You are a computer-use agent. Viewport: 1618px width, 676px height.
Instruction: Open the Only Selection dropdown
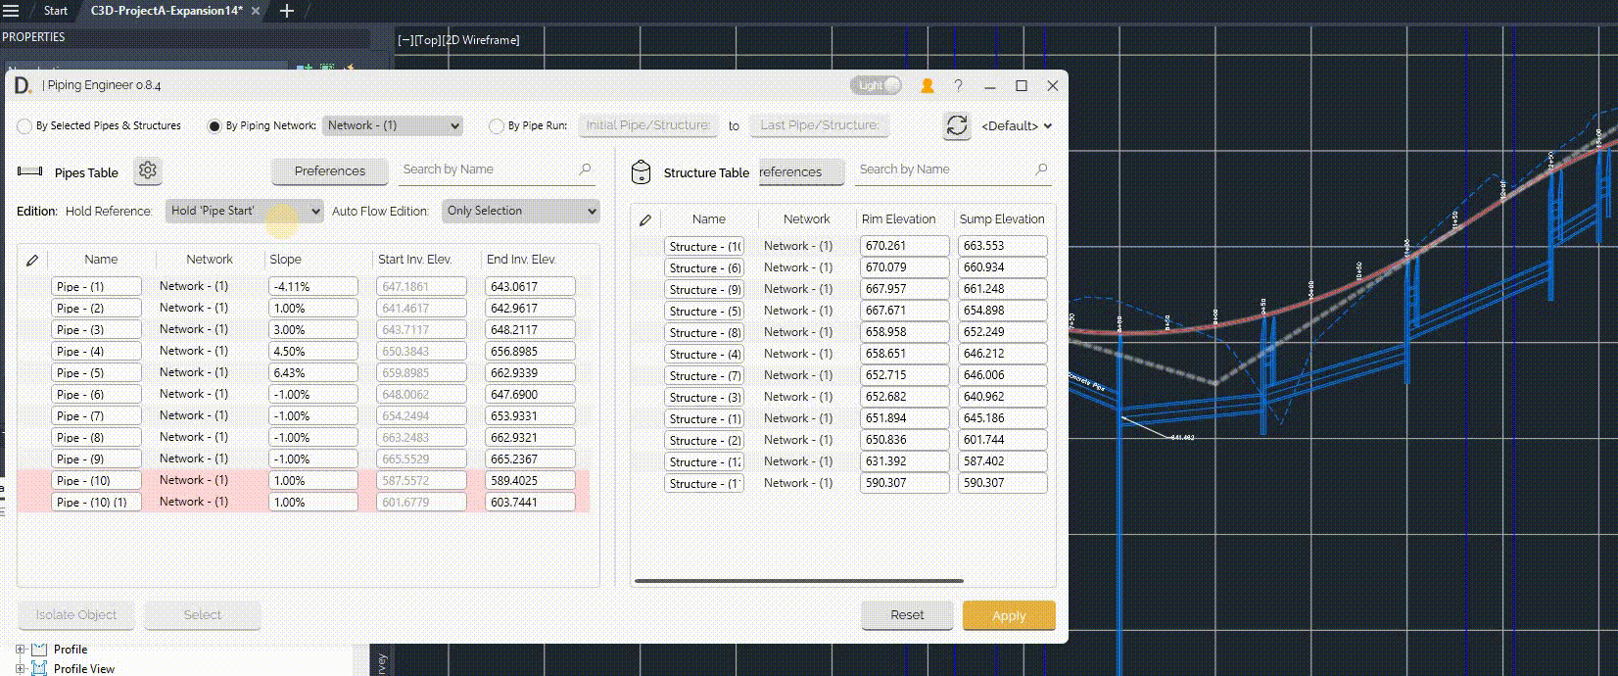pos(520,211)
